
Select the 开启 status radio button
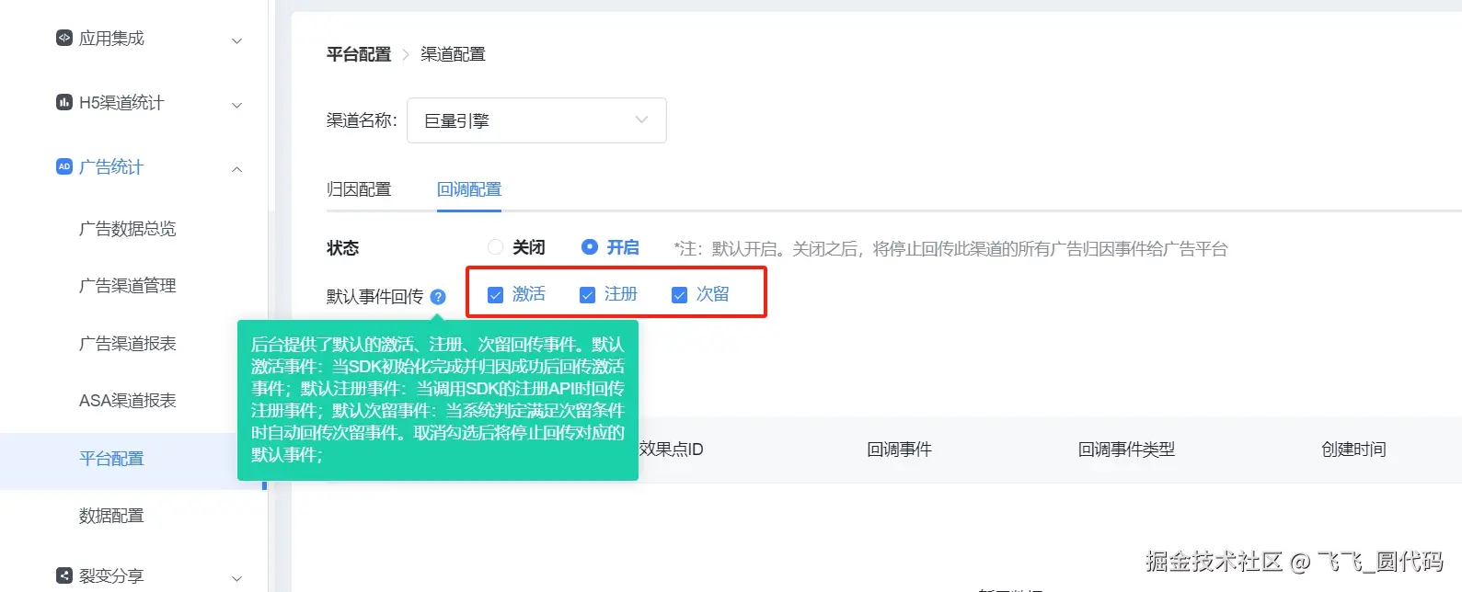click(x=590, y=247)
